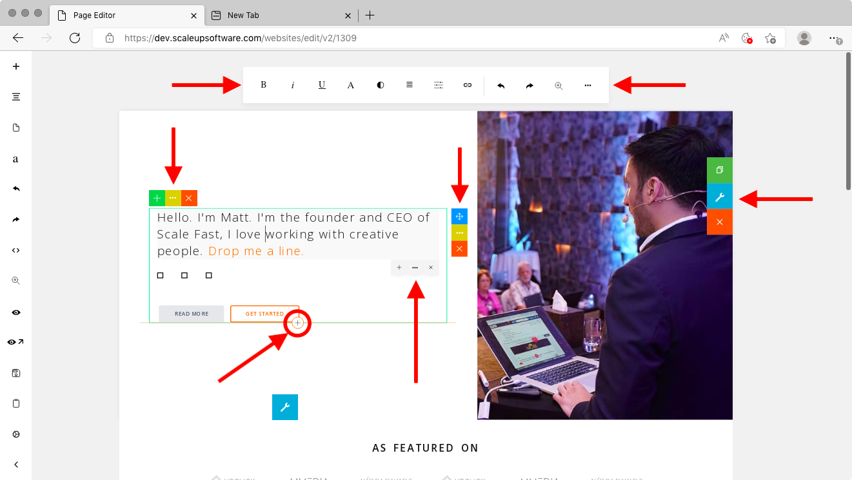
Task: Go back with the browser back arrow
Action: [x=18, y=38]
